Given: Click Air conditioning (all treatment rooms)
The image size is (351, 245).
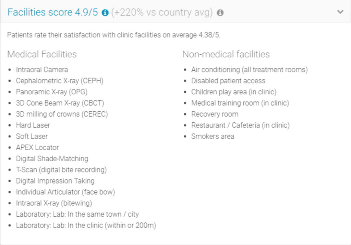Looking at the screenshot, I should pos(250,70).
